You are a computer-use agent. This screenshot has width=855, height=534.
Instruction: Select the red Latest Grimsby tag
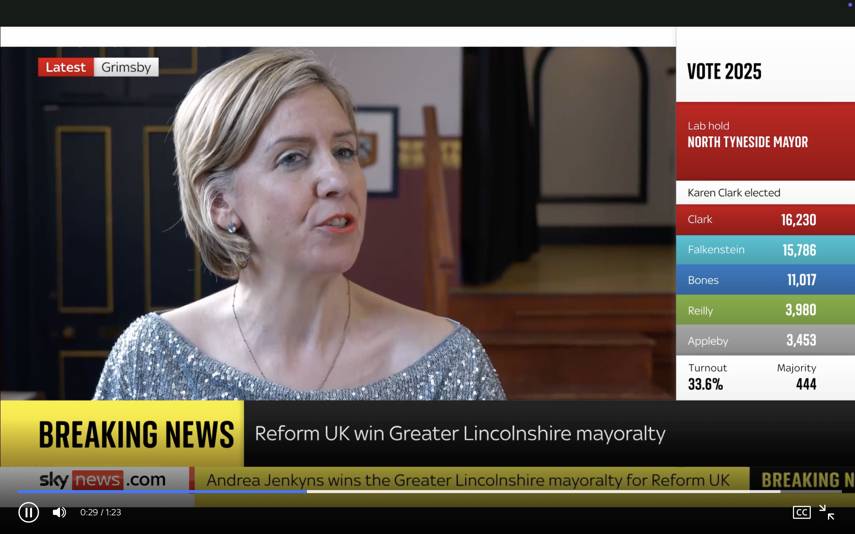coord(98,67)
